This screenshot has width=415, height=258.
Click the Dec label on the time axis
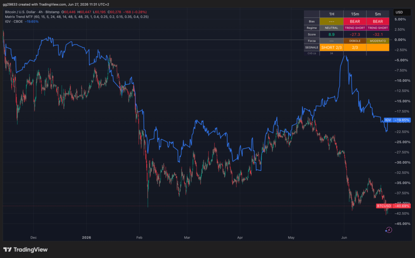pyautogui.click(x=34, y=237)
